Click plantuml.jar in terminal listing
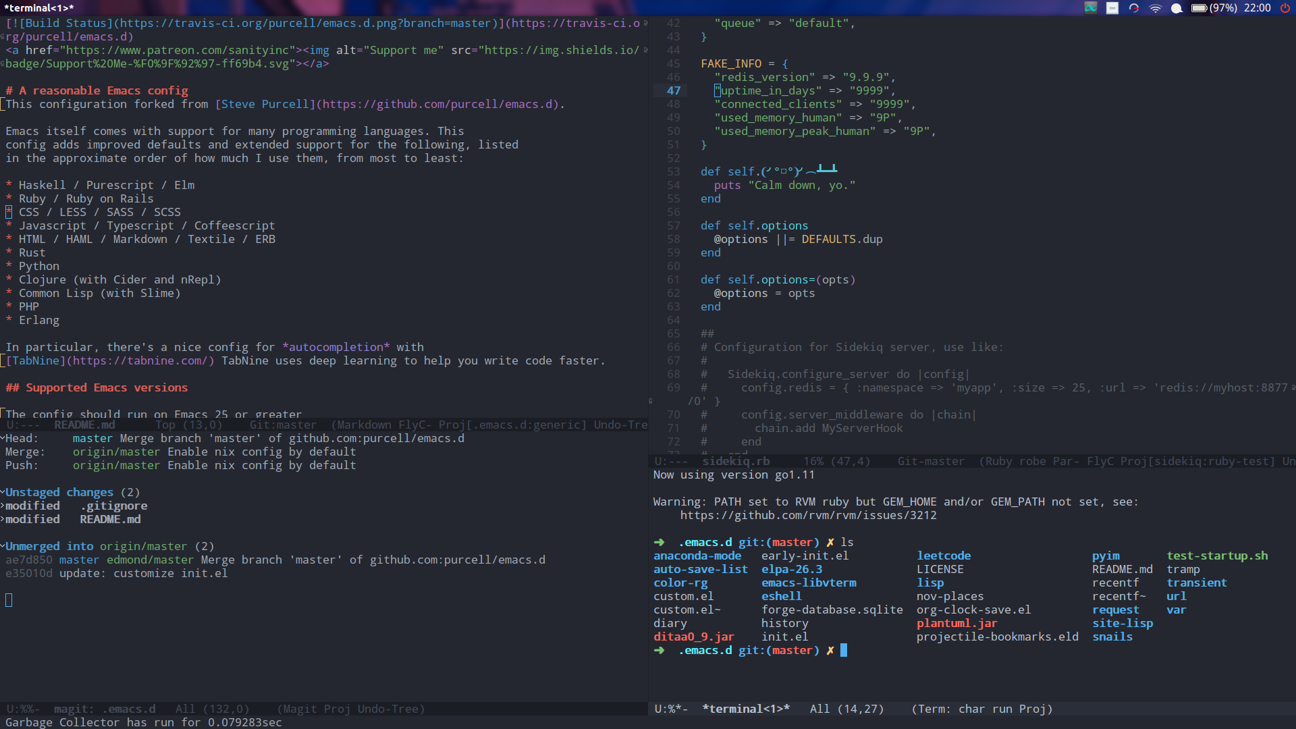1296x729 pixels. coord(957,623)
